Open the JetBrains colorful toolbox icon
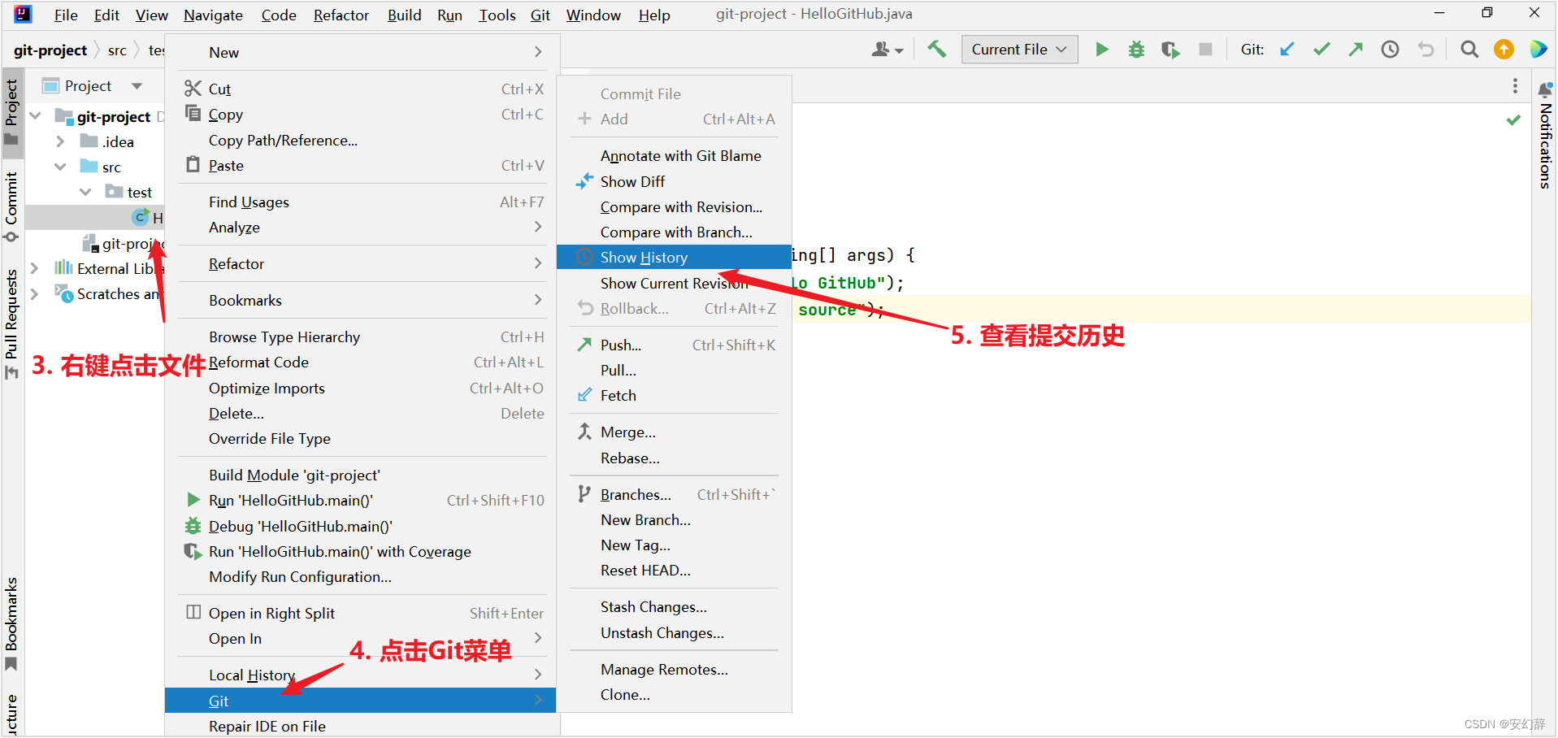The height and width of the screenshot is (738, 1558). tap(1538, 50)
